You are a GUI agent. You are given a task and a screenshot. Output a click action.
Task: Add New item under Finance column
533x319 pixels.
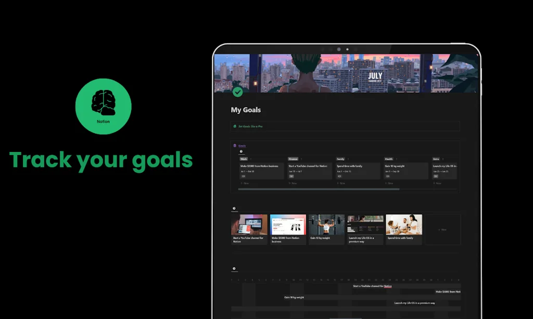point(293,184)
